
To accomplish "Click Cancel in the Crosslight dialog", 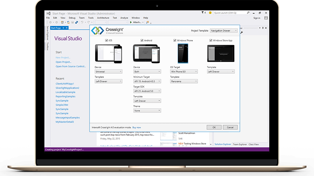I will click(x=230, y=127).
